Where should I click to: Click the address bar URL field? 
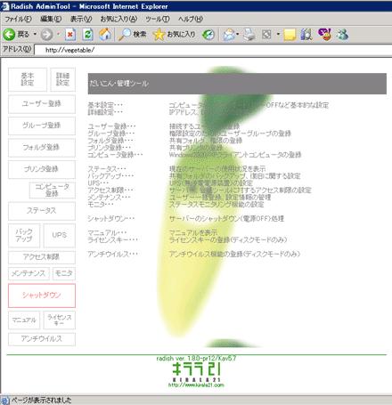213,50
